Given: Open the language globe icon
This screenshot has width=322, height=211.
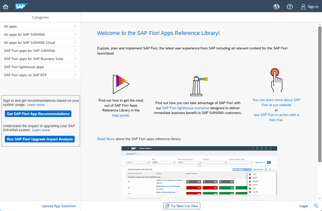Looking at the screenshot, I should (276, 7).
